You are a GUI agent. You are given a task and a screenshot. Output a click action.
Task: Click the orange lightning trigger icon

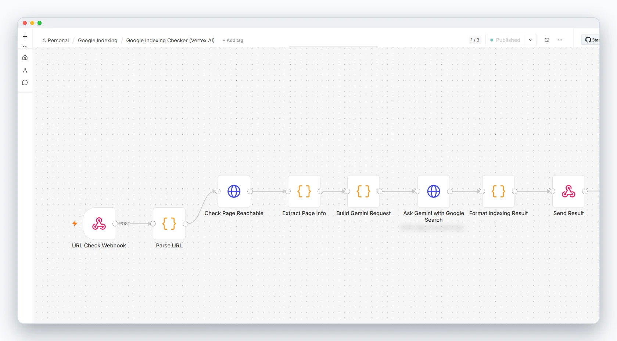pos(75,223)
